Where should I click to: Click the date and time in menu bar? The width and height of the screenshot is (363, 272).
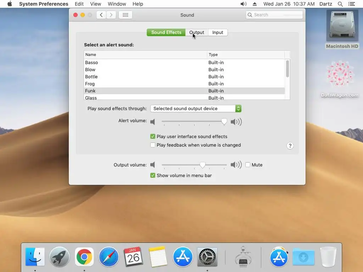click(289, 4)
